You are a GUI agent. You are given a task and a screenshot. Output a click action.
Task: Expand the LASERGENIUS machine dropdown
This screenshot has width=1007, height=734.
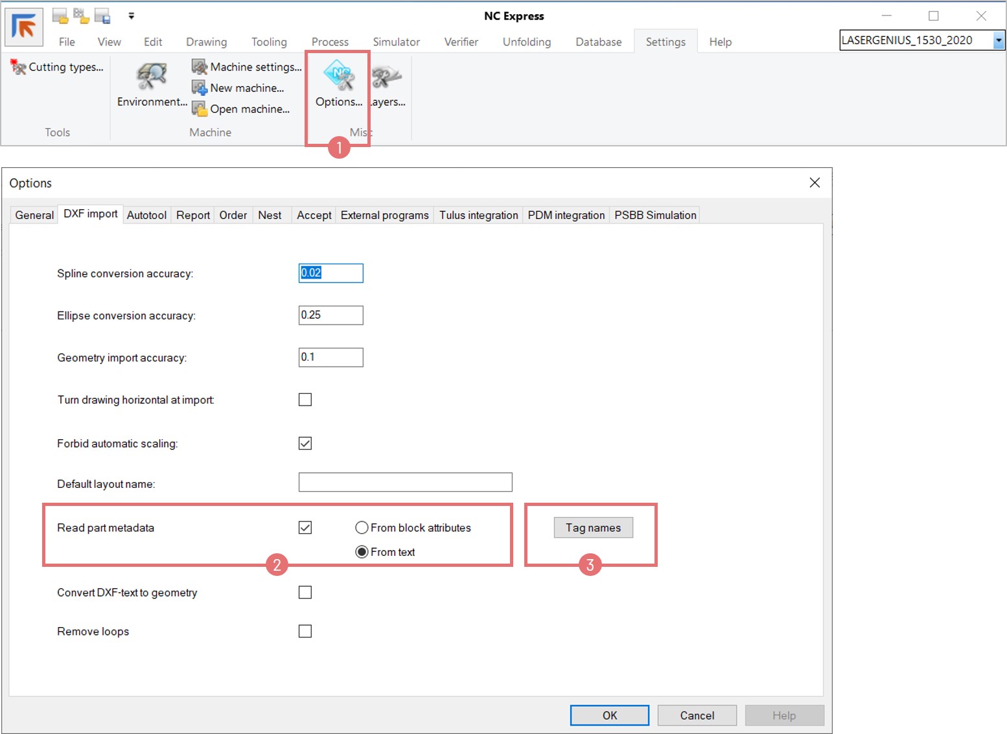coord(998,40)
